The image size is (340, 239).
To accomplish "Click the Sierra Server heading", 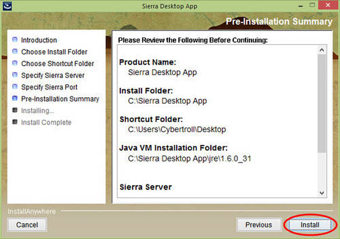I will 146,187.
